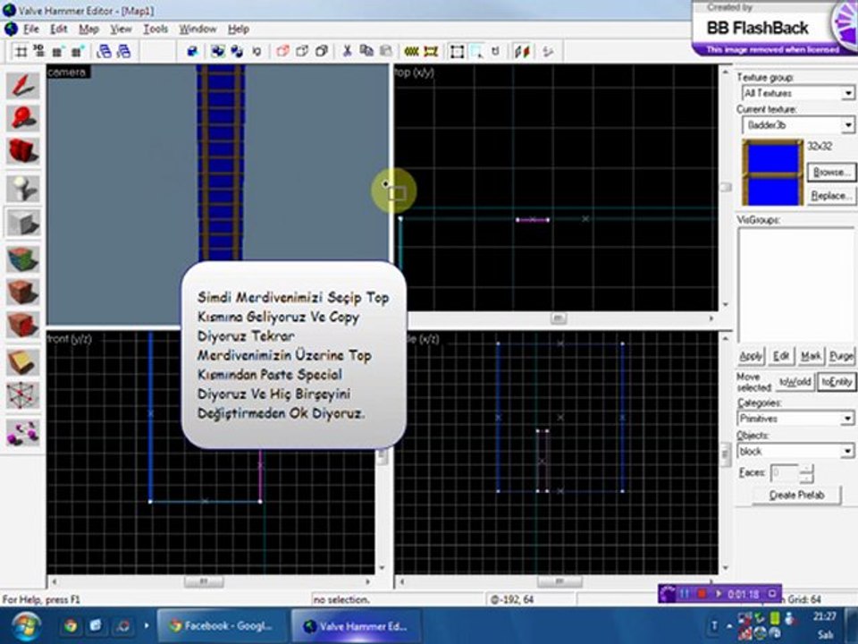Toggle the 2D grid display in toolbar
This screenshot has height=644, width=858.
pos(21,52)
